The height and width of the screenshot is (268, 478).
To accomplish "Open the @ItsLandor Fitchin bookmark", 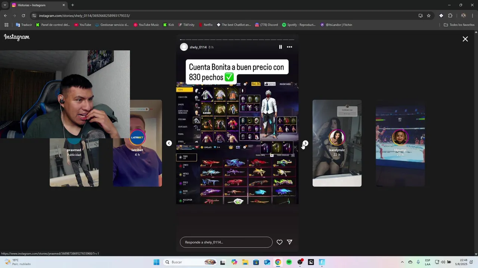I will click(x=336, y=25).
